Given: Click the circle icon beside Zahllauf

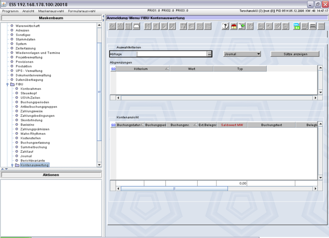Looking at the screenshot, I should (x=17, y=151).
